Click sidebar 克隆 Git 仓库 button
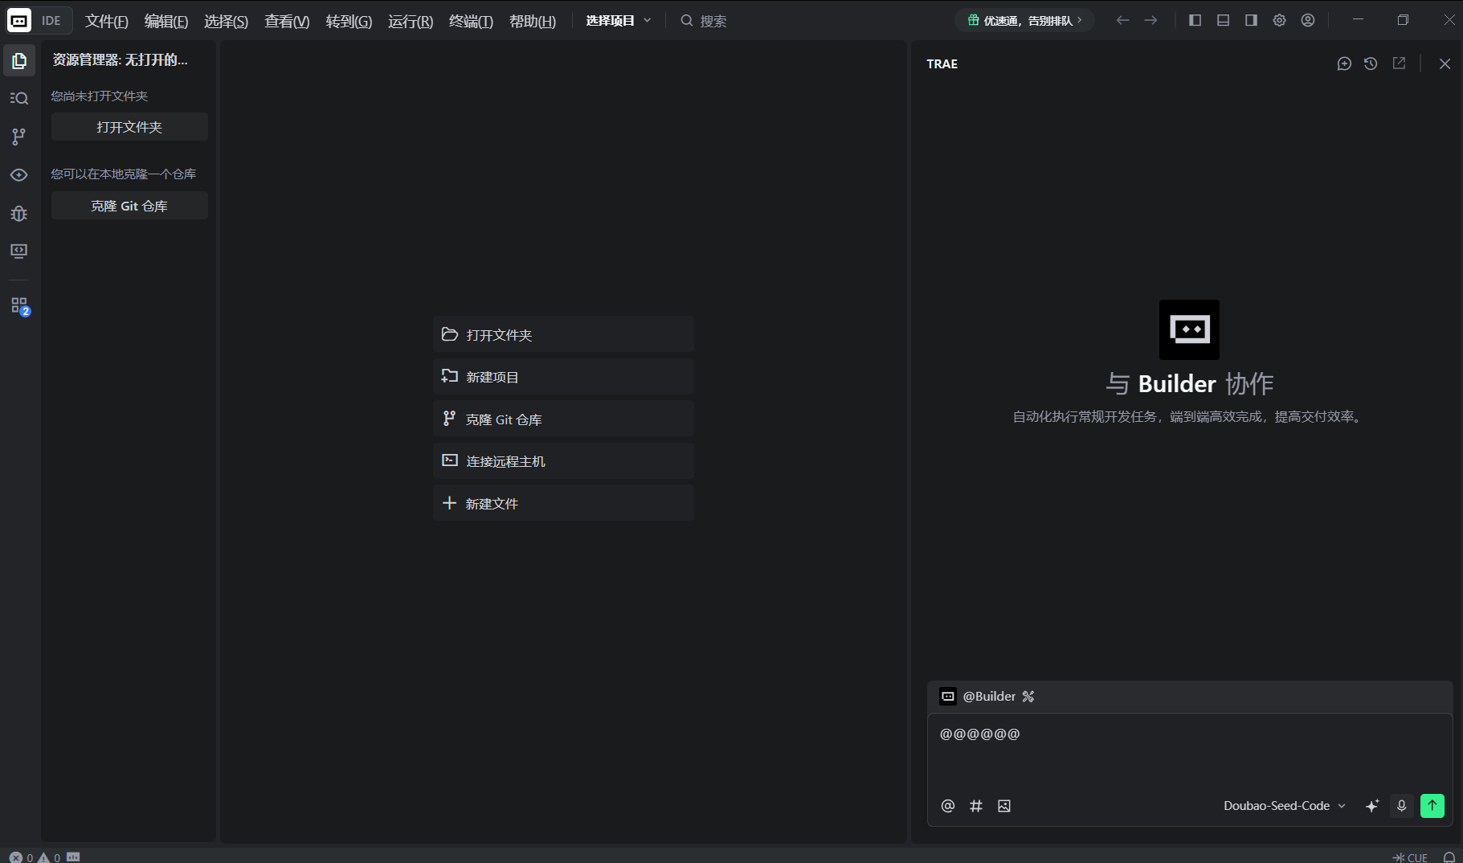The height and width of the screenshot is (863, 1463). [129, 206]
